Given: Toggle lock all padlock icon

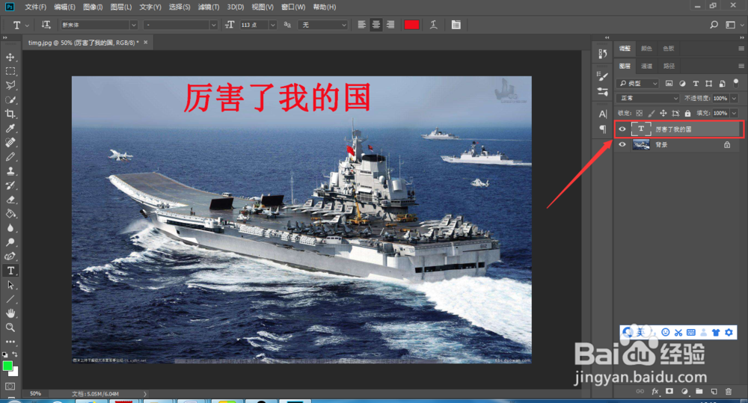Looking at the screenshot, I should click(687, 113).
